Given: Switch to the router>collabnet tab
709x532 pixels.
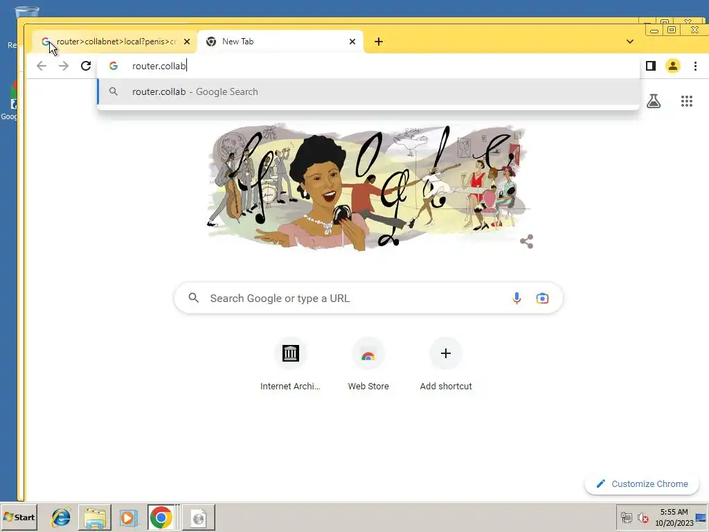Looking at the screenshot, I should click(x=115, y=42).
